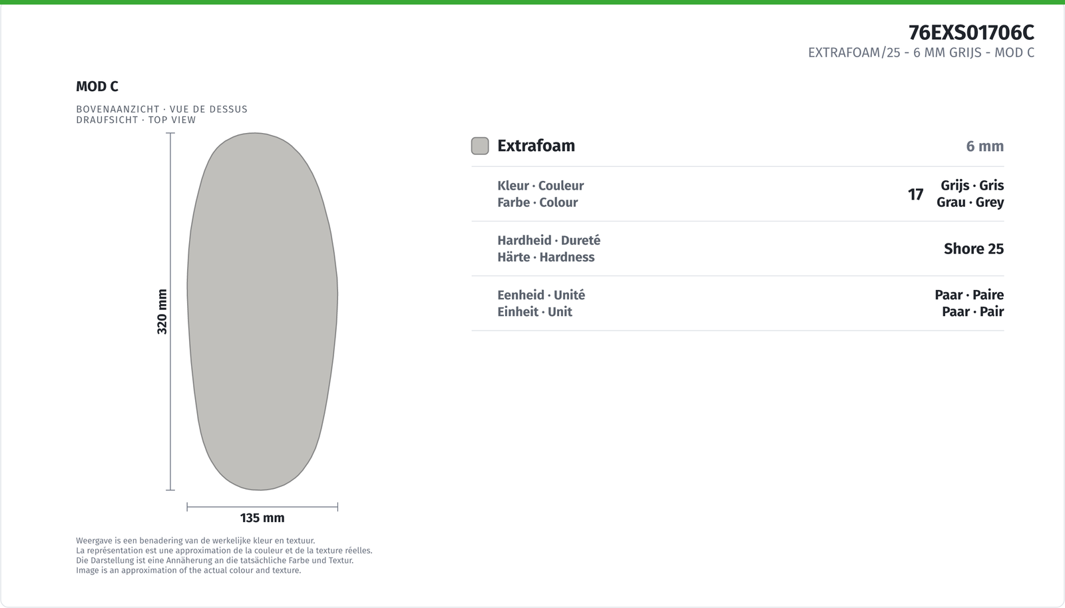1065x608 pixels.
Task: Click the Grau · Grey colour value
Action: point(970,202)
